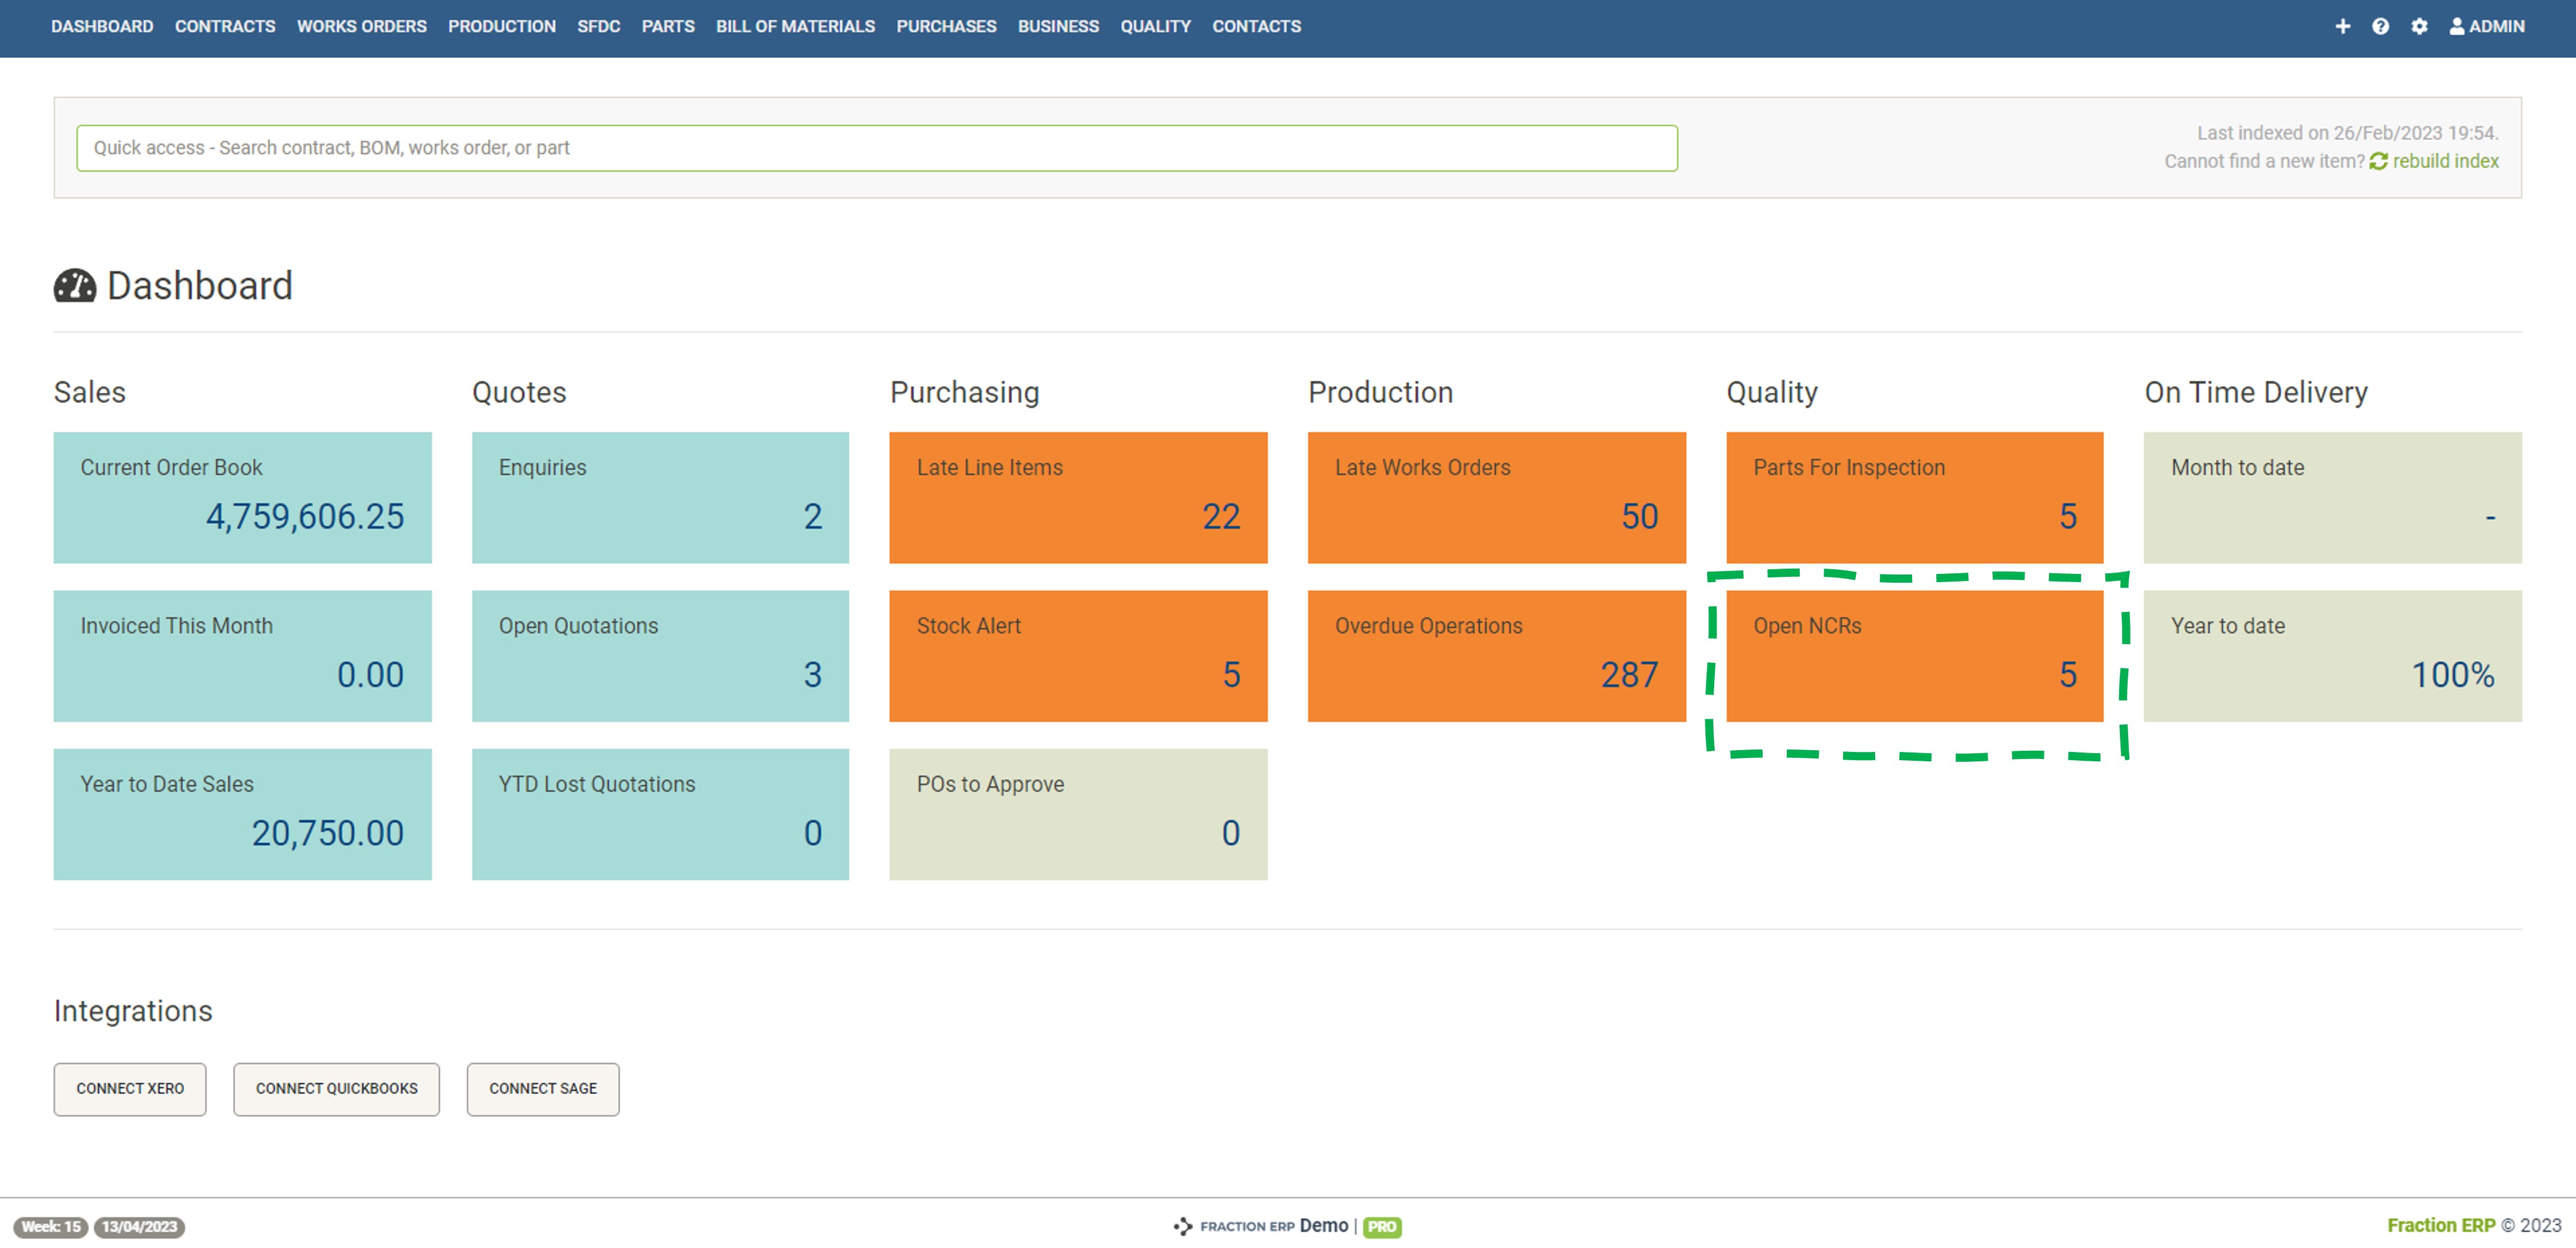Select WORKS ORDERS from the navigation bar

point(362,26)
